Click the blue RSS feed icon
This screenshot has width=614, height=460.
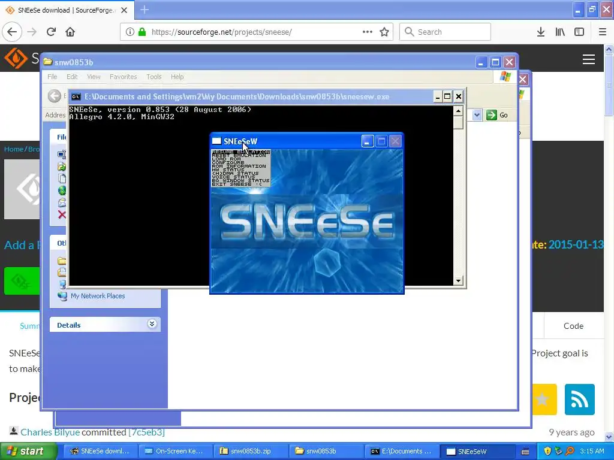[x=580, y=400]
